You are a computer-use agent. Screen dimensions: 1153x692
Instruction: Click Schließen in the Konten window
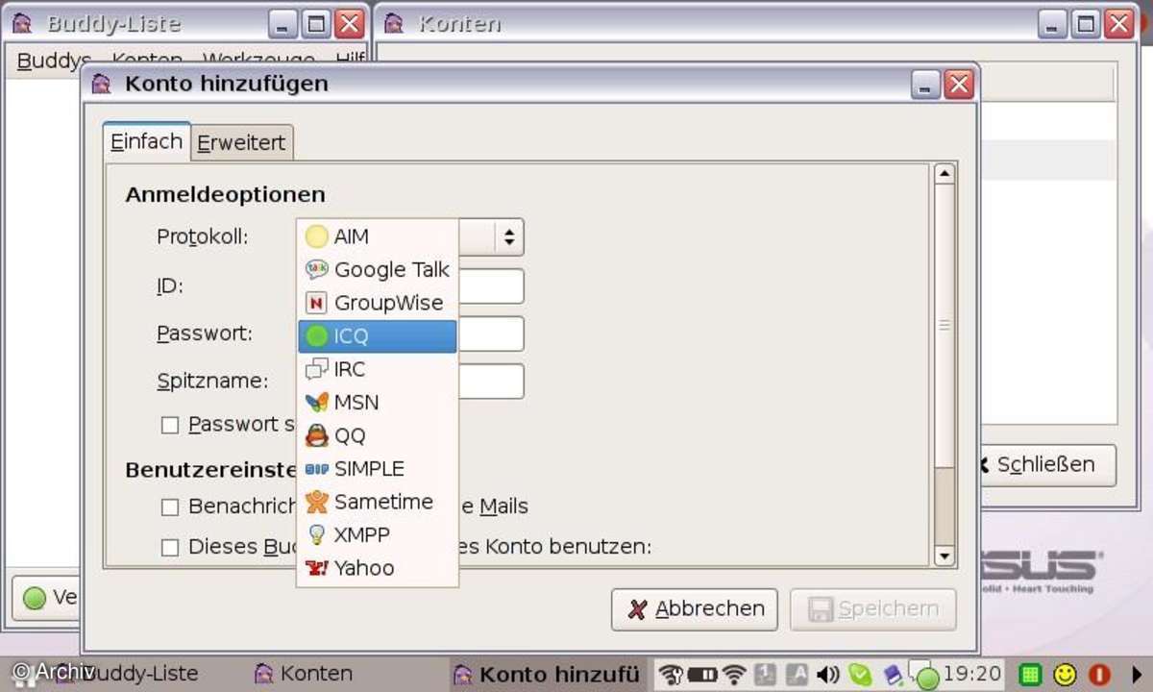[1046, 465]
